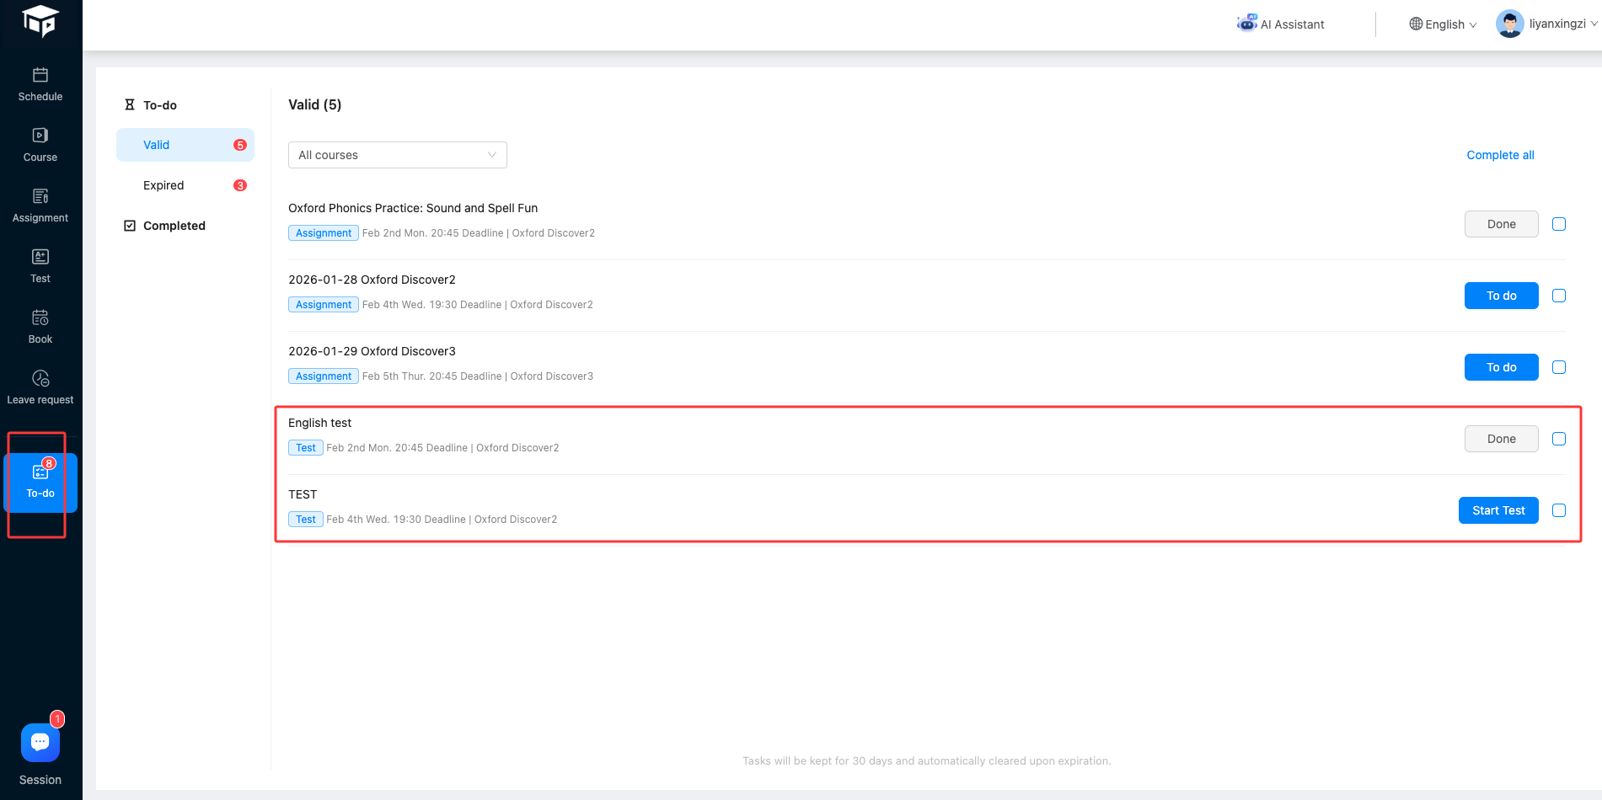The height and width of the screenshot is (800, 1602).
Task: Launch the AI Assistant robot icon
Action: (x=1246, y=24)
